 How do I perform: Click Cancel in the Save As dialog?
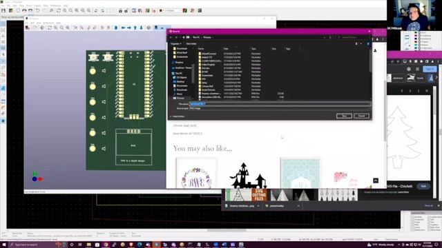coord(361,116)
